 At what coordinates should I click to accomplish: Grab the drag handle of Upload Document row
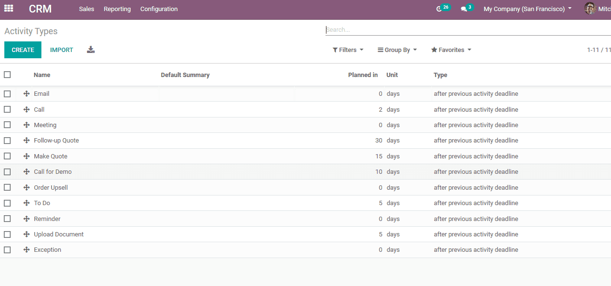coord(26,234)
